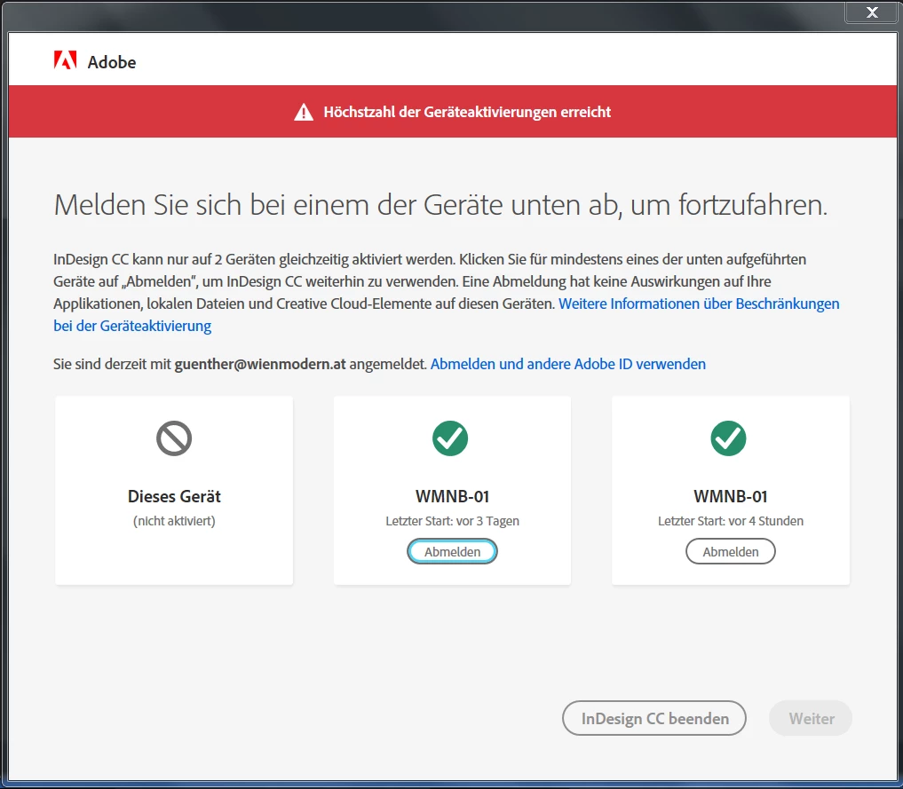
Task: Click the green checkmark above 'vor 4 Stunden' device
Action: click(x=728, y=438)
